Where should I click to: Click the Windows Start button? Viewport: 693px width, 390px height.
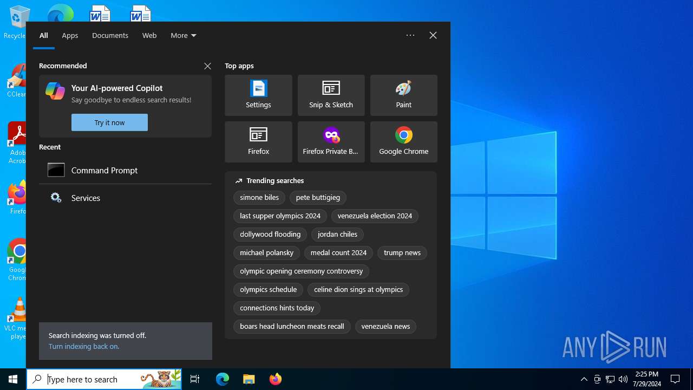(x=13, y=379)
